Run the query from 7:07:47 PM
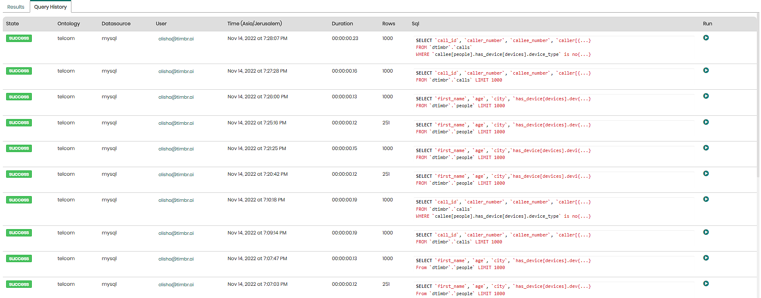Viewport: 761px width, 298px height. click(706, 258)
